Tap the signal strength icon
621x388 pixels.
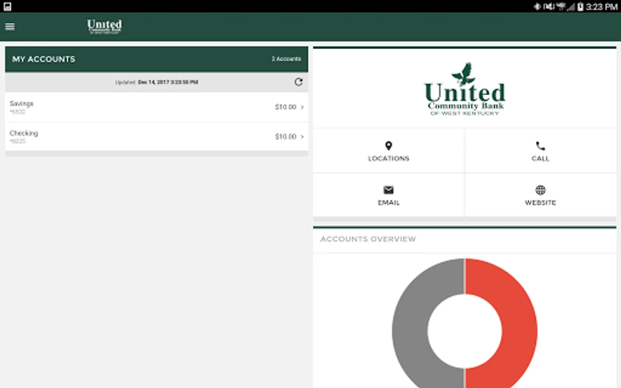pyautogui.click(x=571, y=6)
